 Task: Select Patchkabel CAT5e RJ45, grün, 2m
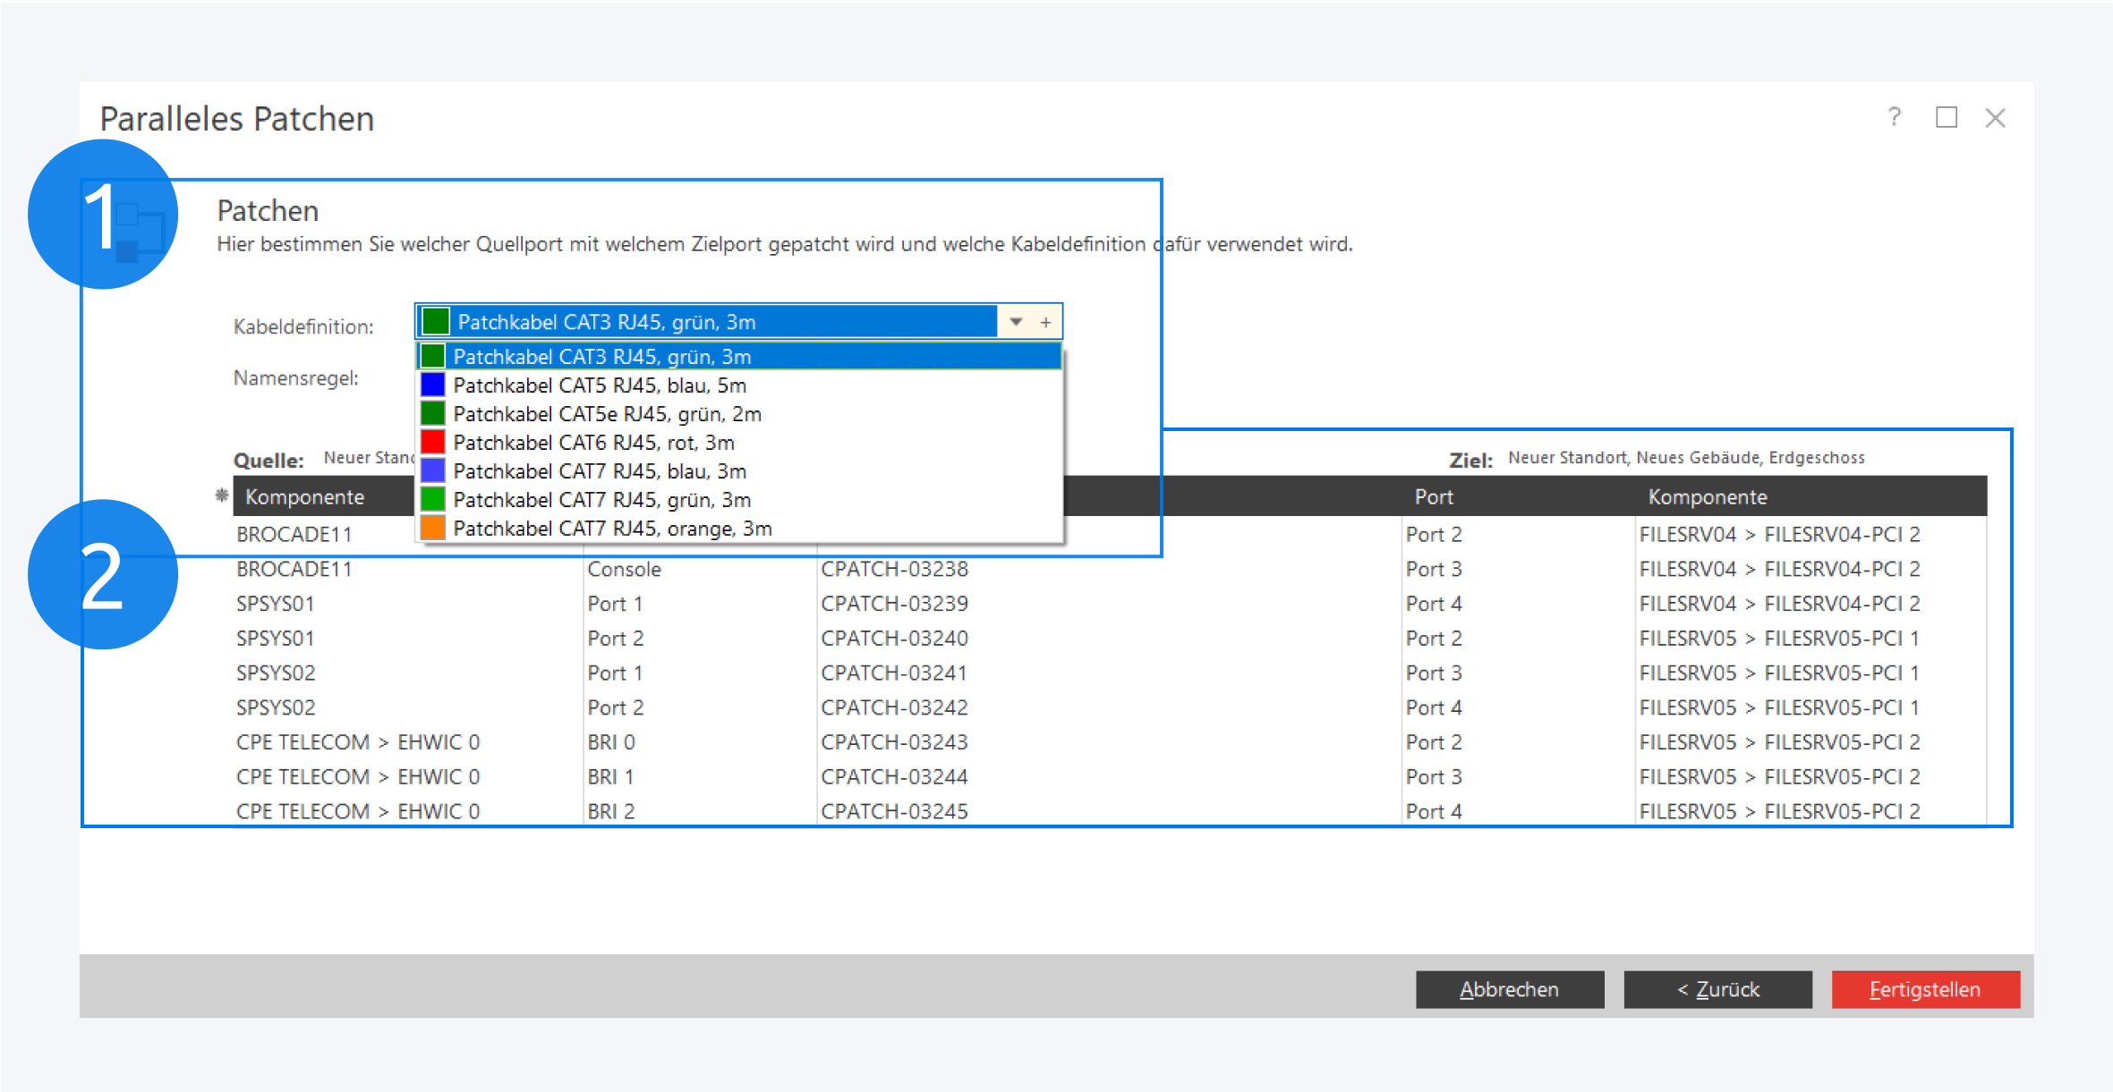[607, 414]
